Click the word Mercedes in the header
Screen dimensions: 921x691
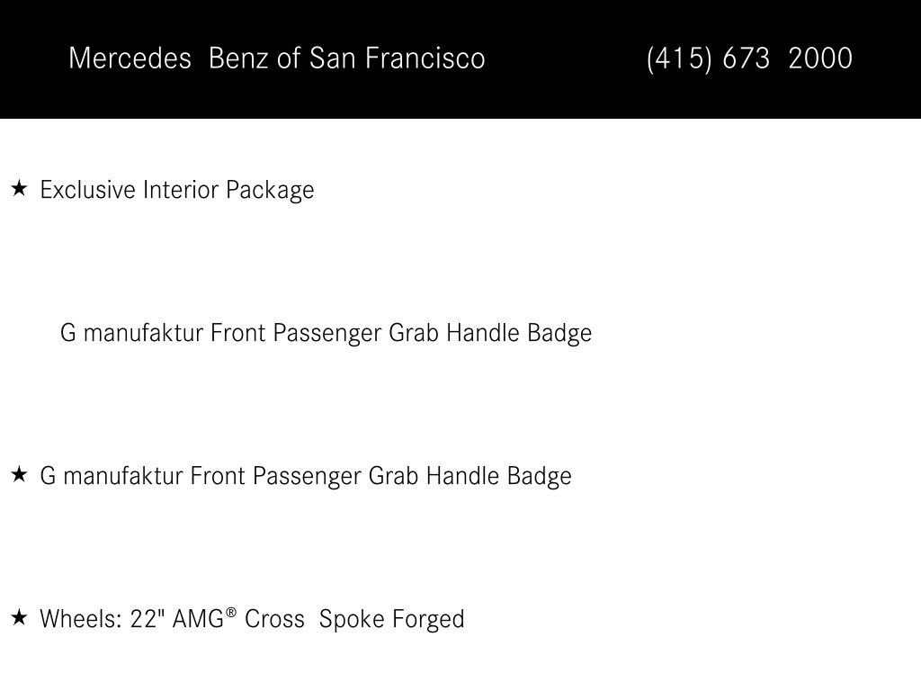point(130,58)
